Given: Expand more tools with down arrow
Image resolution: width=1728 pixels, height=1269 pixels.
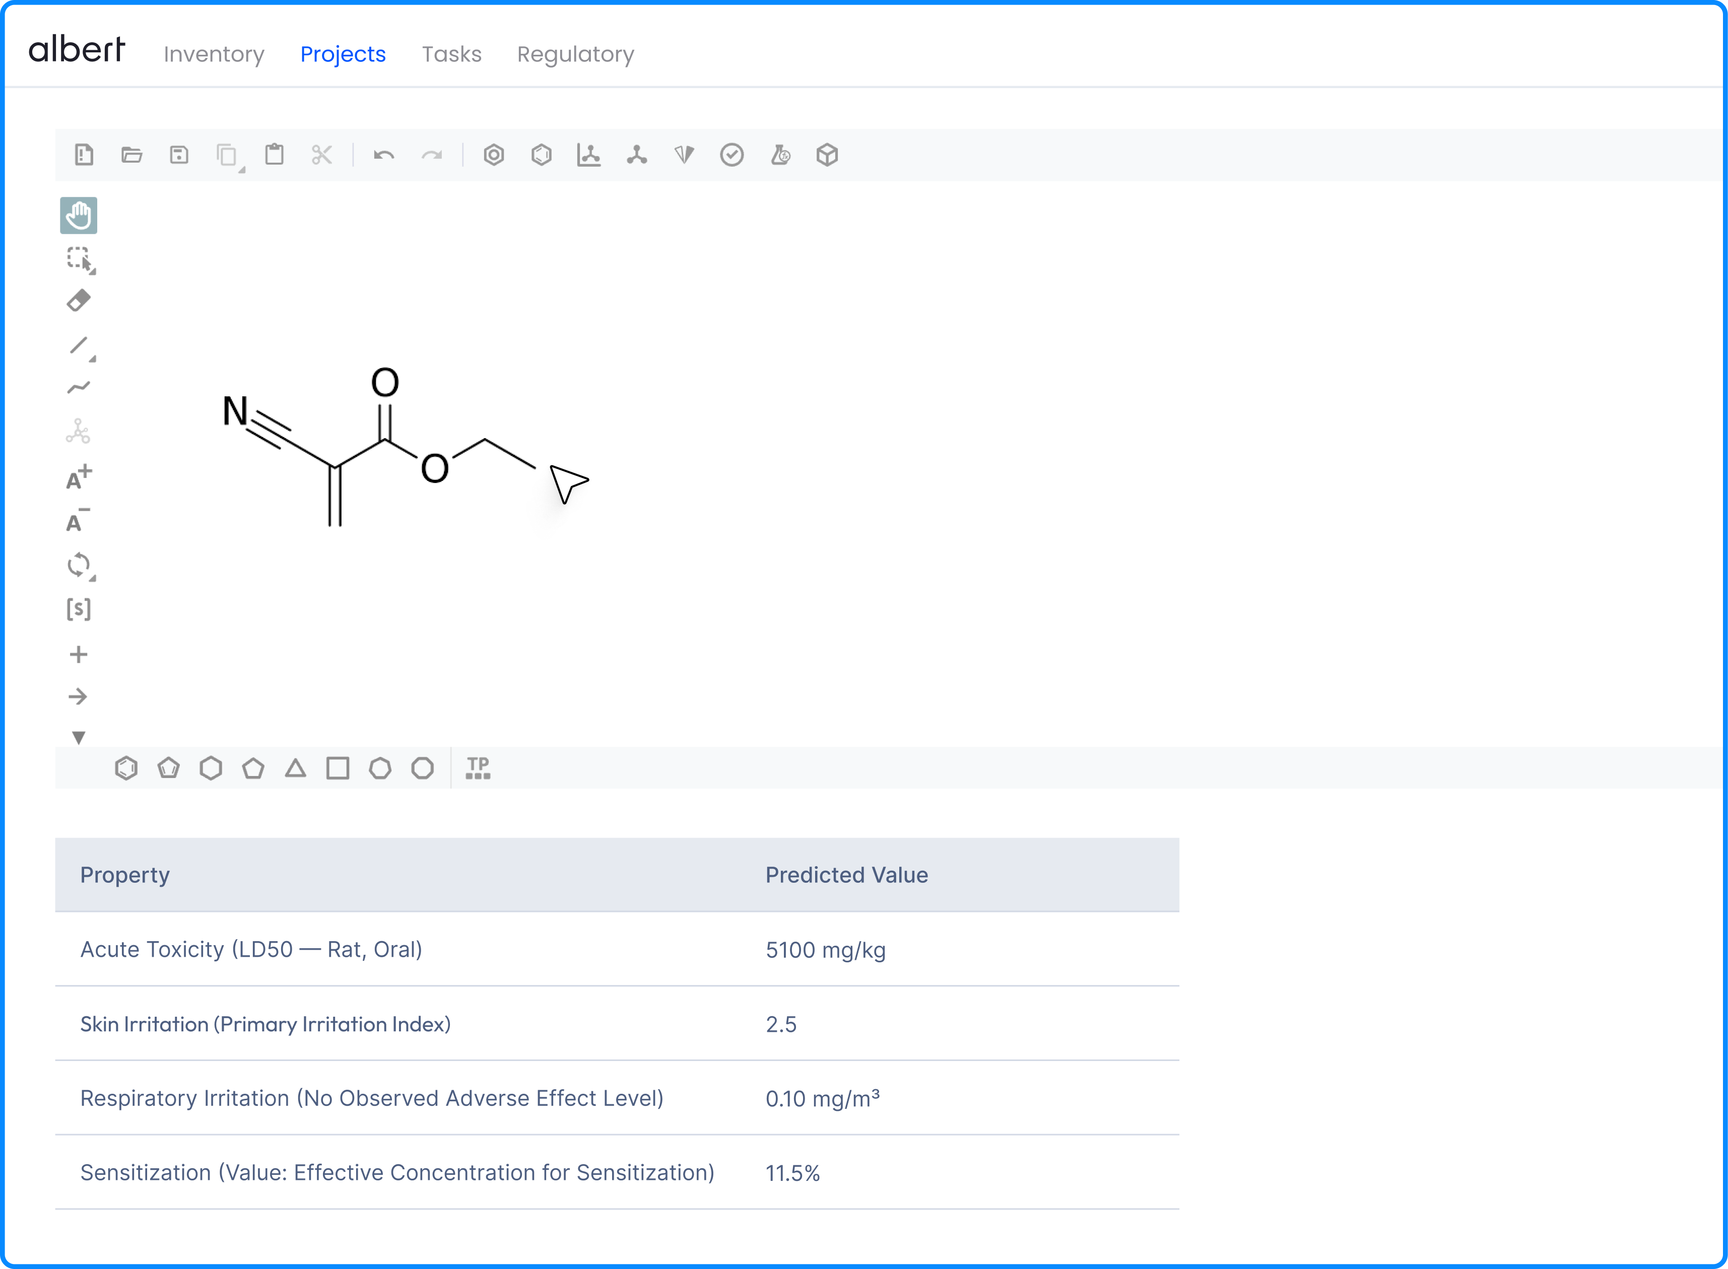Looking at the screenshot, I should 79,737.
